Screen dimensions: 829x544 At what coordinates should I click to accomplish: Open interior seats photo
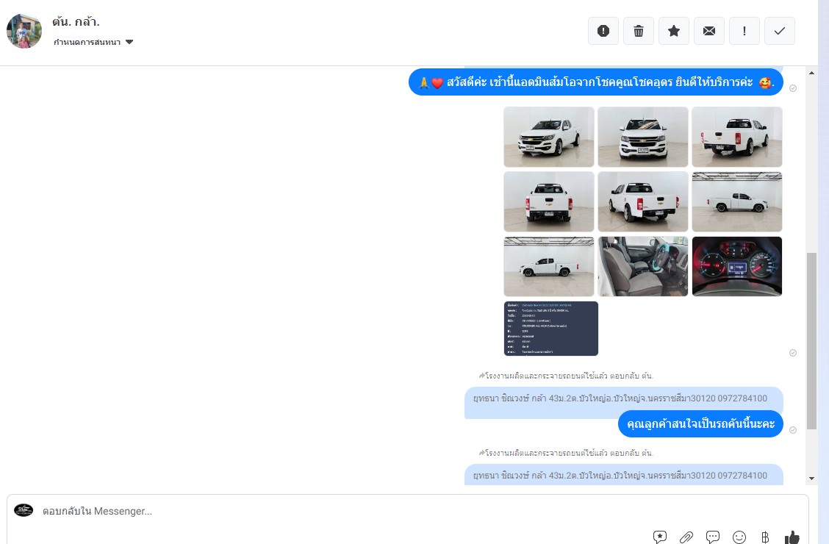643,266
